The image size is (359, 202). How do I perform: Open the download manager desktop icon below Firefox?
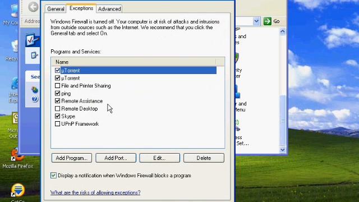17,190
